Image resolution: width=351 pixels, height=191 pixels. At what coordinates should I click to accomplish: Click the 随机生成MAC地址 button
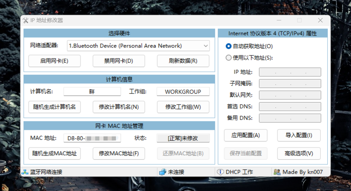coord(54,154)
